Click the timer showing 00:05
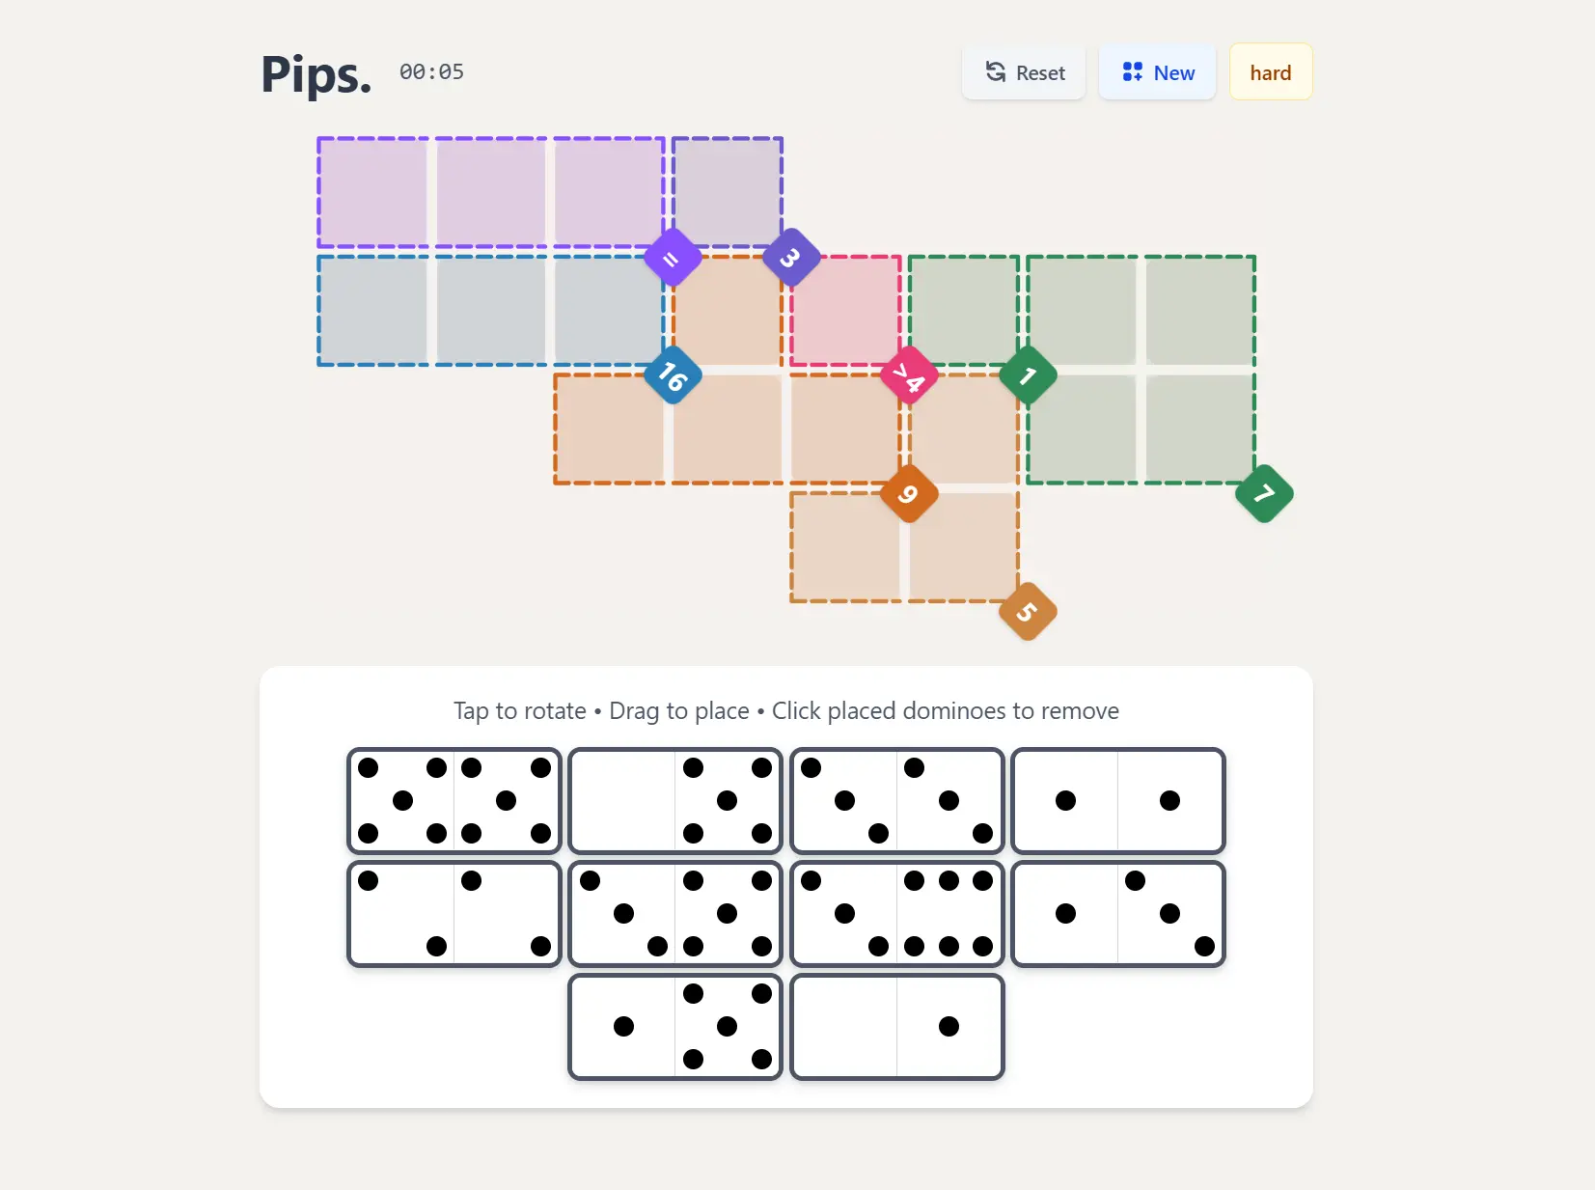Viewport: 1595px width, 1190px height. [x=430, y=71]
